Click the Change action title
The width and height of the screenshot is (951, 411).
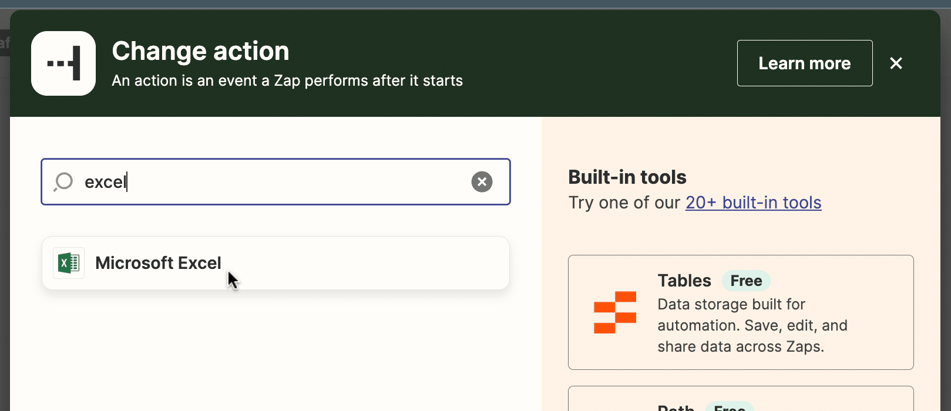pos(200,51)
